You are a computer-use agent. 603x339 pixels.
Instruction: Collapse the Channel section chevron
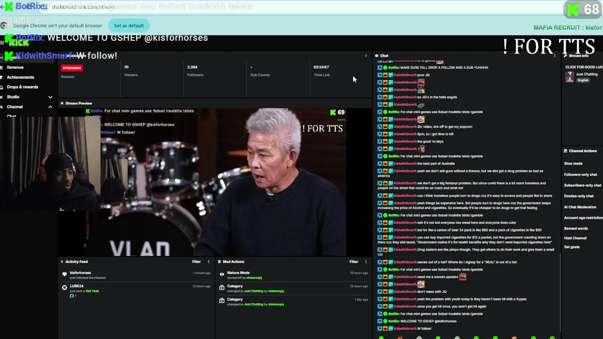coord(50,107)
